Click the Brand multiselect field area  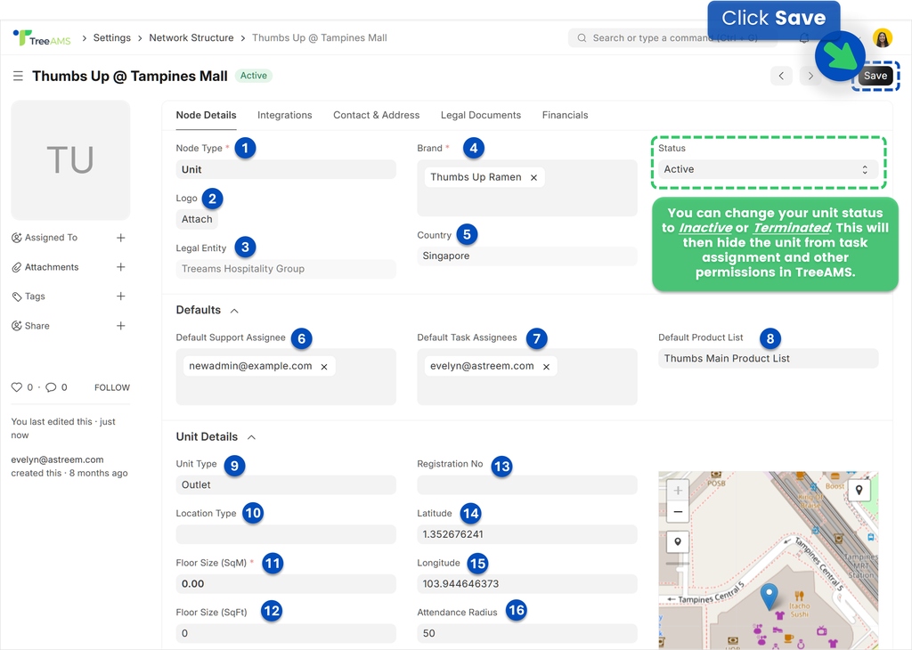tap(527, 189)
